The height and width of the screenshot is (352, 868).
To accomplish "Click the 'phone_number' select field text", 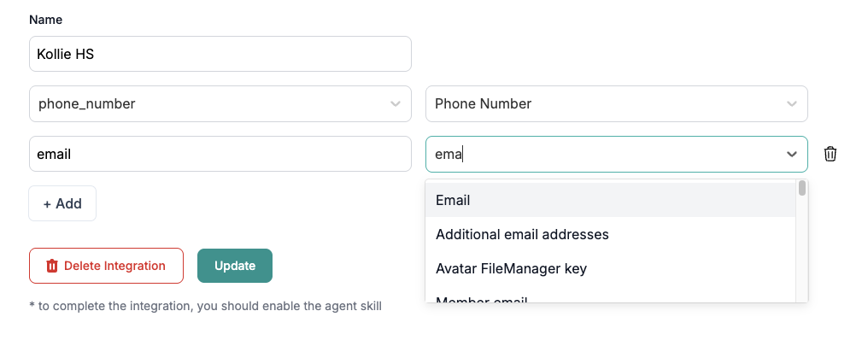I will click(87, 104).
